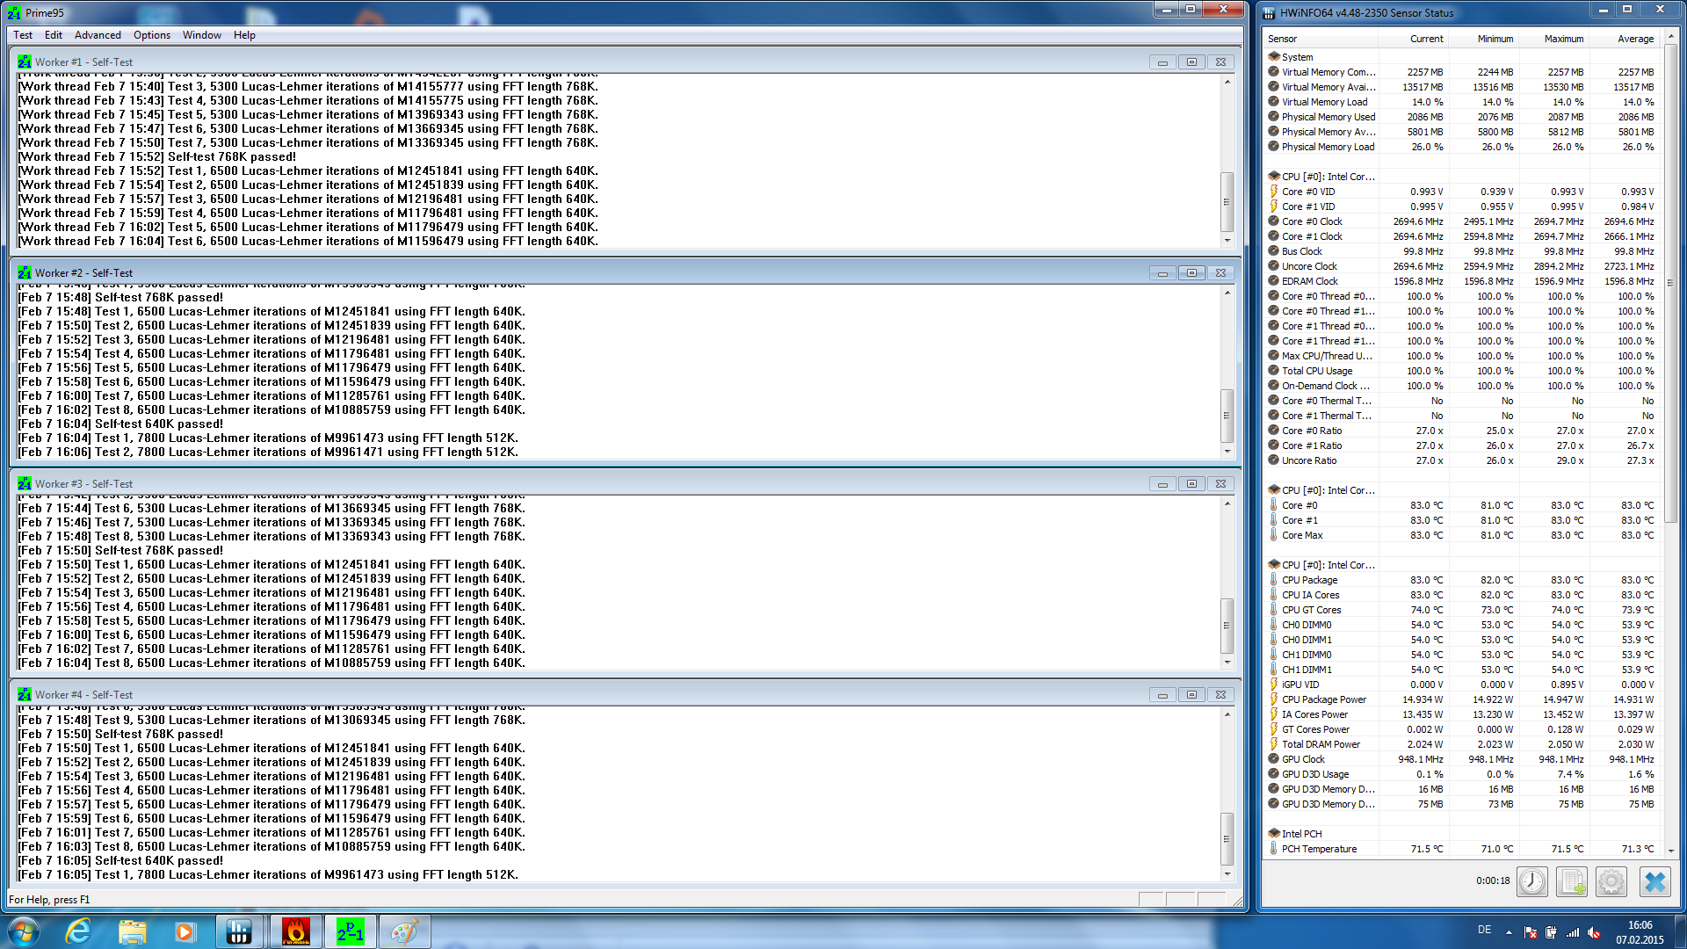Click the 0:00:18 elapsed timer text
1687x949 pixels.
pos(1493,880)
